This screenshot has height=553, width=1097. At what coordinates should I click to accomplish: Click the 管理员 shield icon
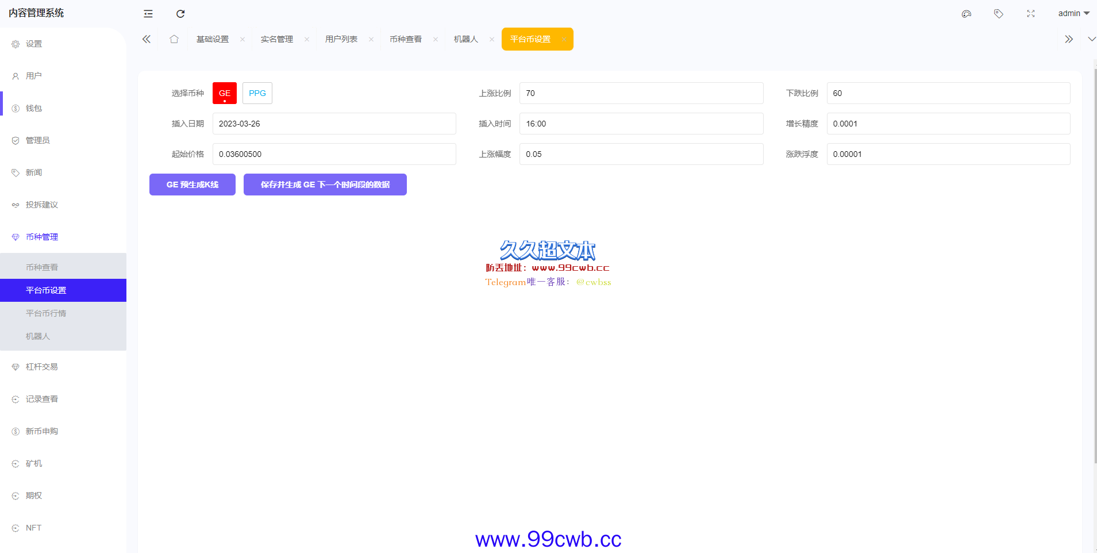[x=16, y=140]
